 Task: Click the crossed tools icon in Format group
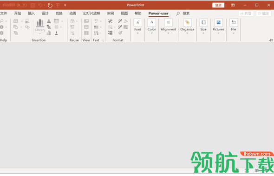[110, 21]
